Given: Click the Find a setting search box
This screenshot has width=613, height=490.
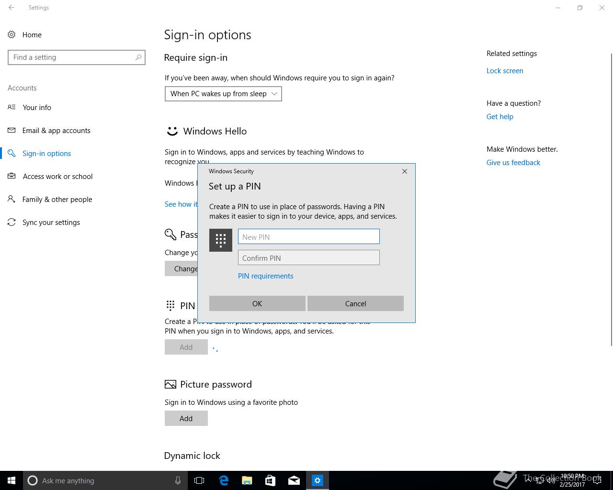Looking at the screenshot, I should pyautogui.click(x=77, y=57).
